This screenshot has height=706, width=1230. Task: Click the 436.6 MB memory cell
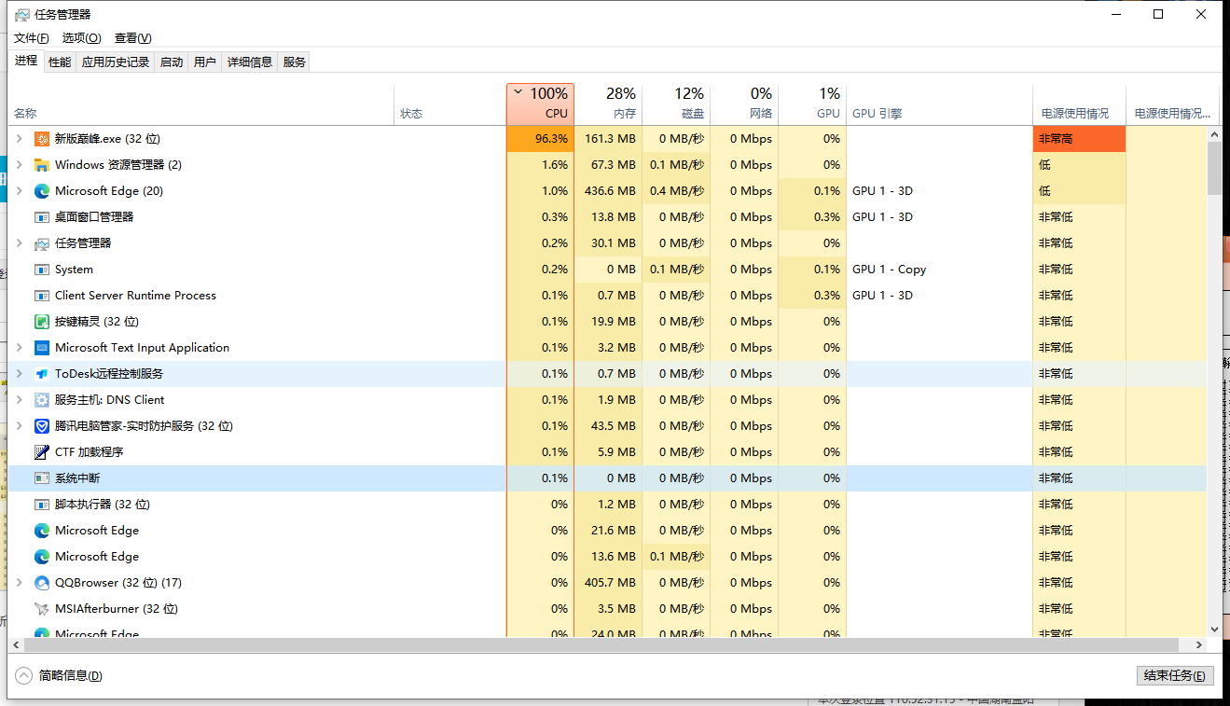[x=608, y=191]
